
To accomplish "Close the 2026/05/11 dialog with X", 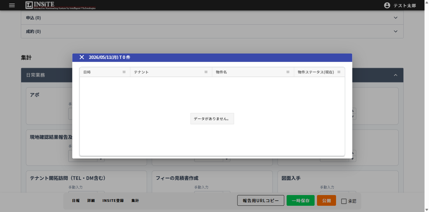I will (82, 57).
